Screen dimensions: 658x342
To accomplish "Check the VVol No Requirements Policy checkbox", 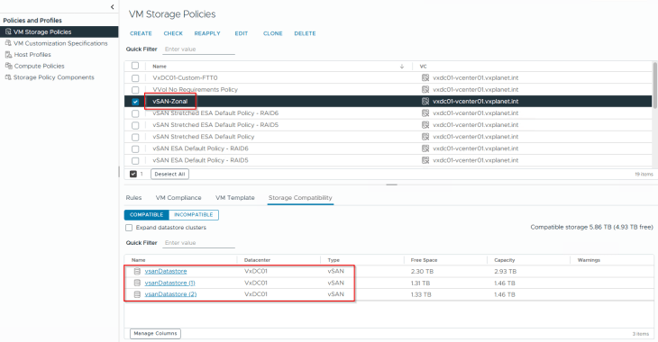I will point(135,90).
